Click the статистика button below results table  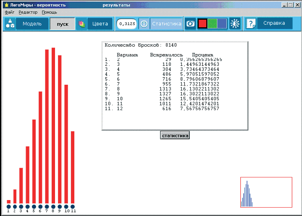coord(175,135)
